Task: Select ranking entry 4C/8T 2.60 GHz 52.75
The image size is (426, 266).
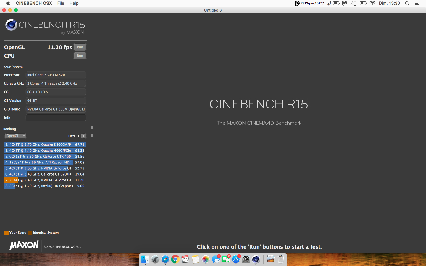Action: tap(45, 168)
